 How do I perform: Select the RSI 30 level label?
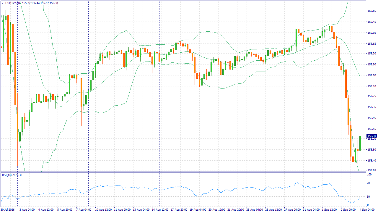coord(369,197)
